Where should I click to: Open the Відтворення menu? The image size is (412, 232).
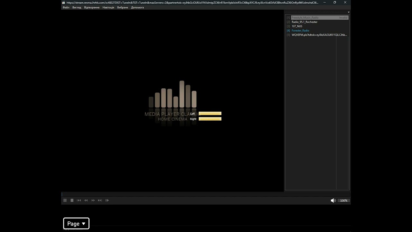[x=92, y=7]
